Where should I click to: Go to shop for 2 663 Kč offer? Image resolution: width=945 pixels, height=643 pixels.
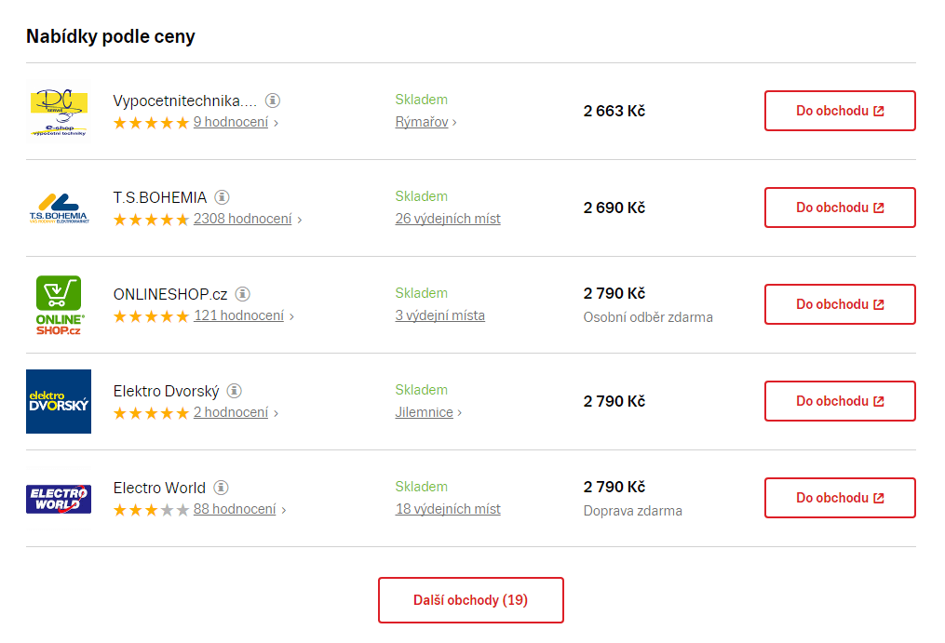[840, 111]
